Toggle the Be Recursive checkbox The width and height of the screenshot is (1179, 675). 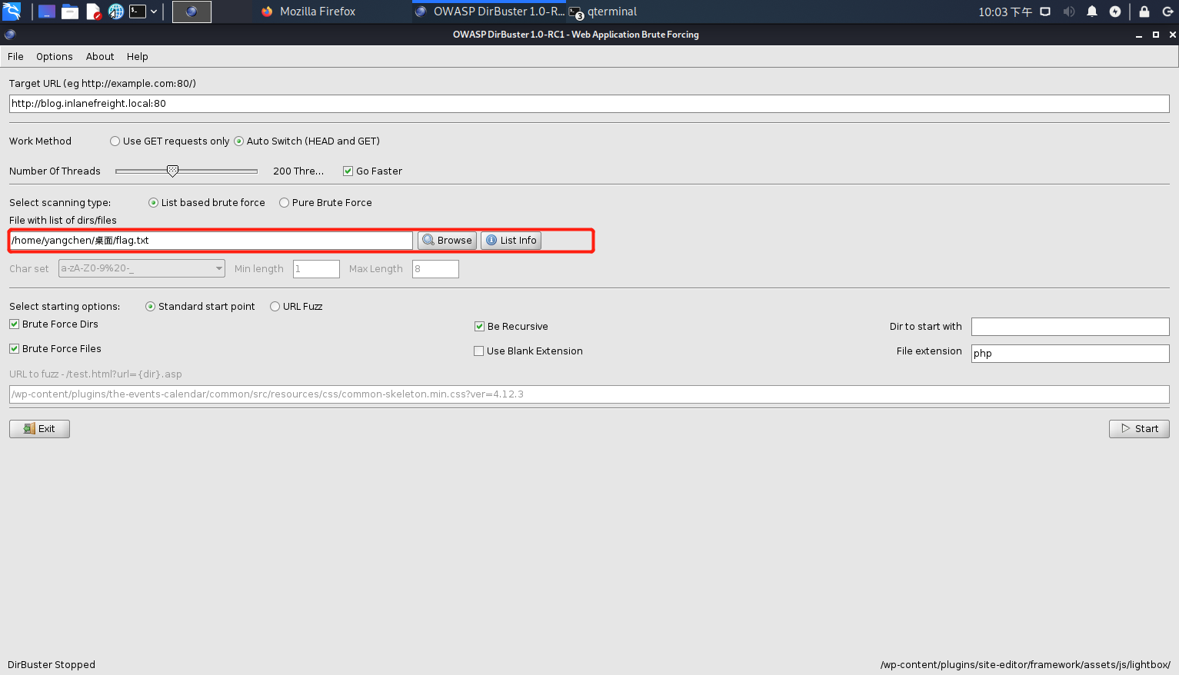click(x=511, y=327)
